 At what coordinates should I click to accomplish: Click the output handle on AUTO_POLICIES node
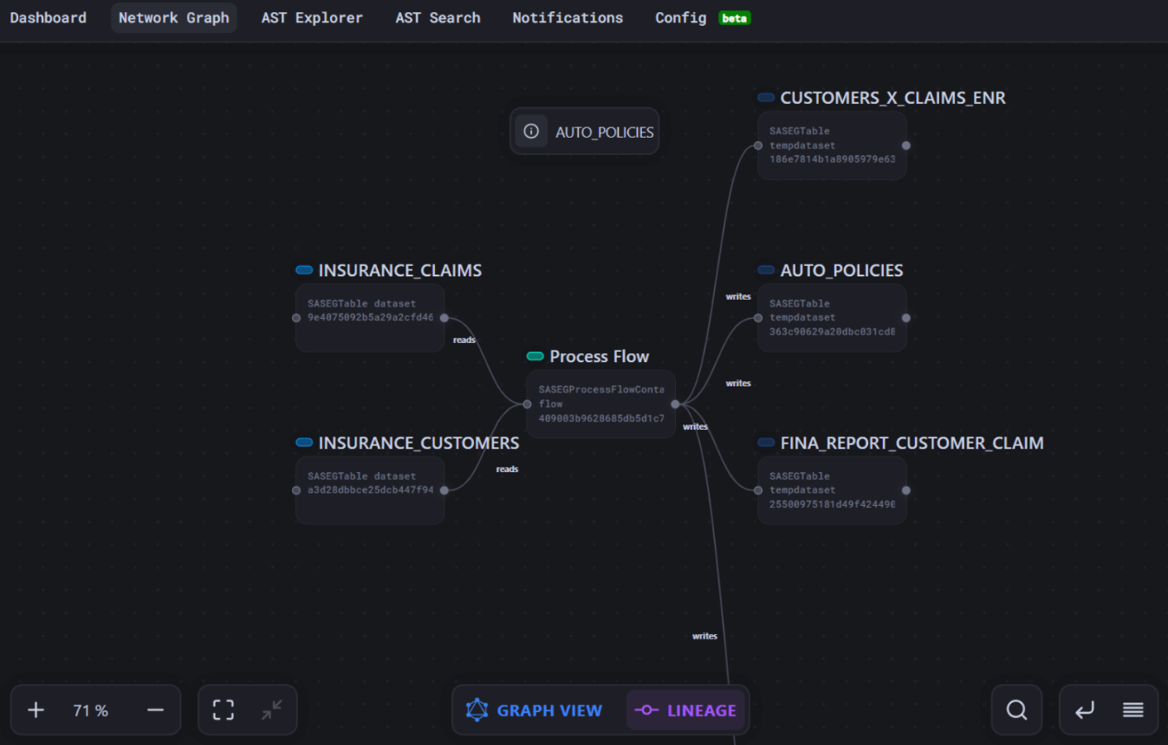(x=906, y=318)
